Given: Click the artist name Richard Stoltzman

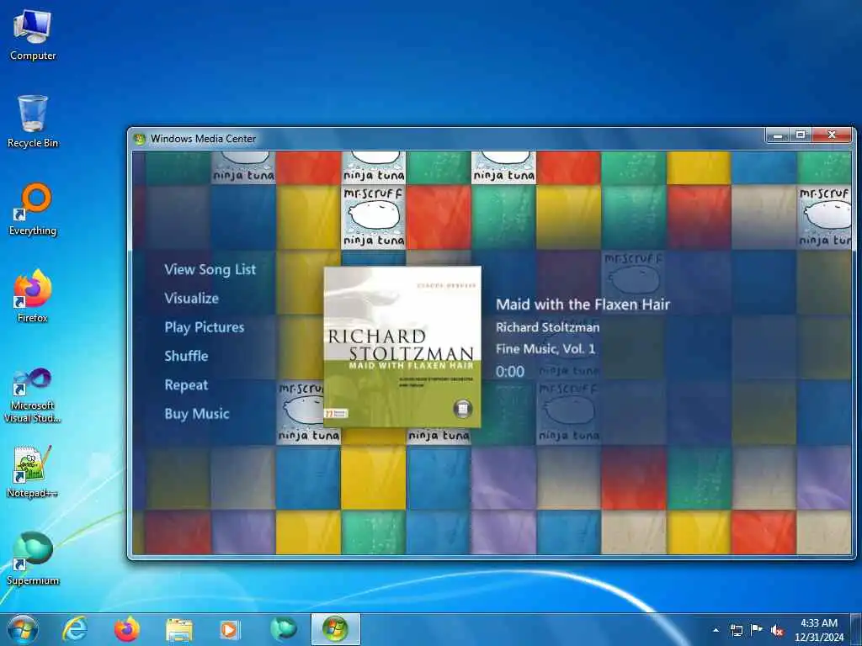Looking at the screenshot, I should click(547, 327).
